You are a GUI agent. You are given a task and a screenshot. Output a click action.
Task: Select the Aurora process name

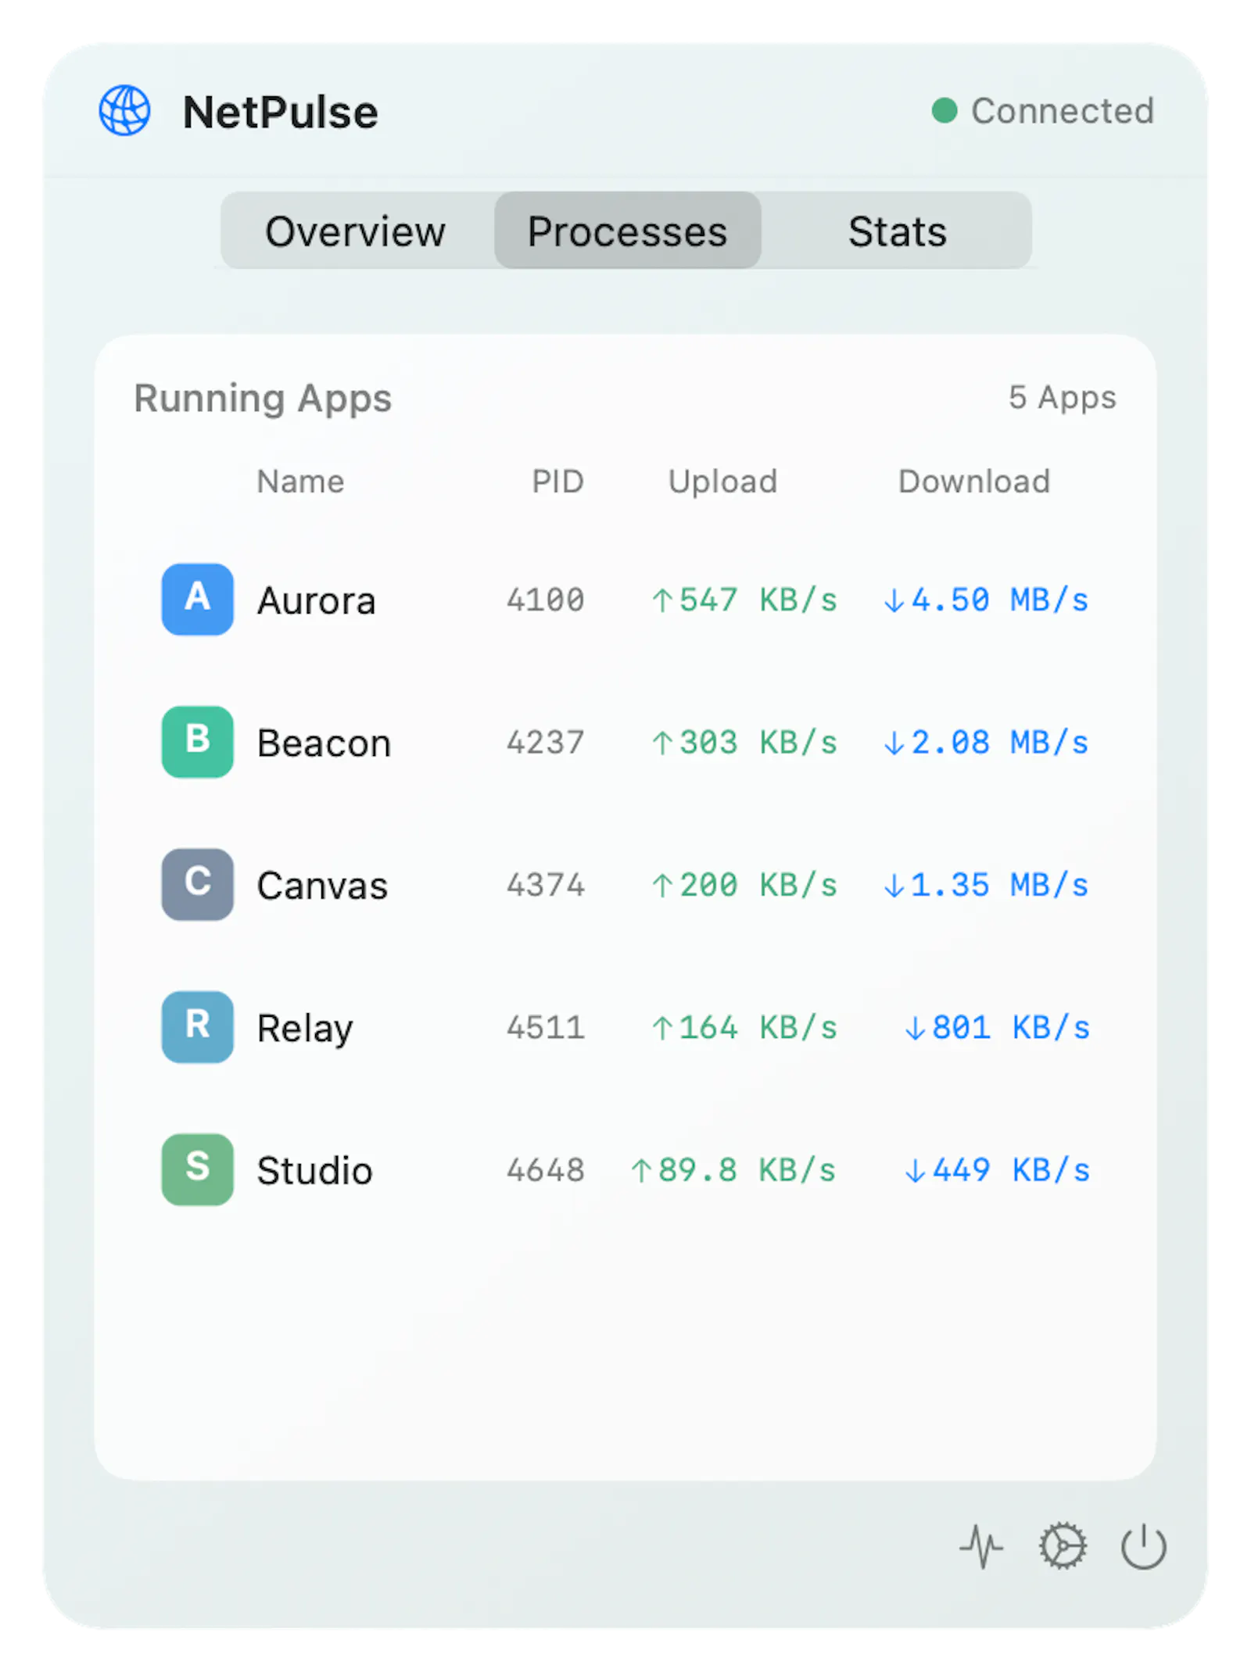click(x=316, y=600)
